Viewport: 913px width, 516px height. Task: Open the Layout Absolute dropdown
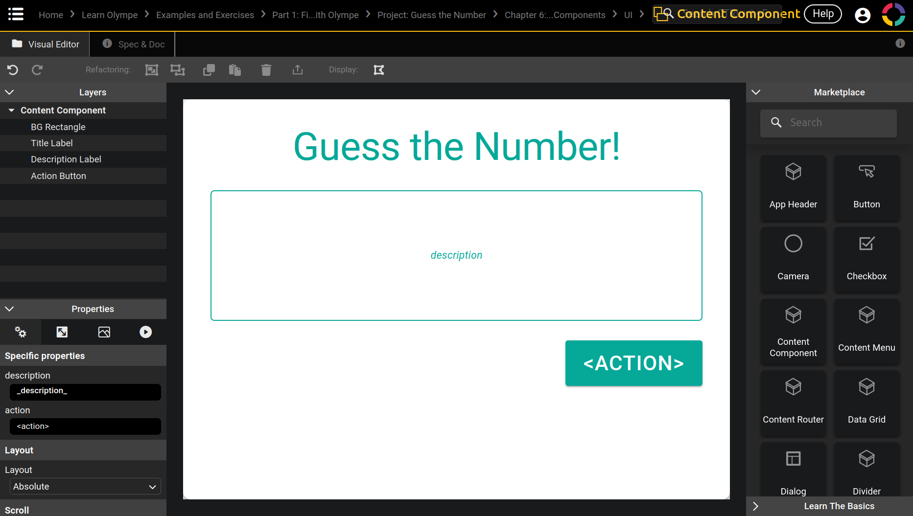pos(85,487)
